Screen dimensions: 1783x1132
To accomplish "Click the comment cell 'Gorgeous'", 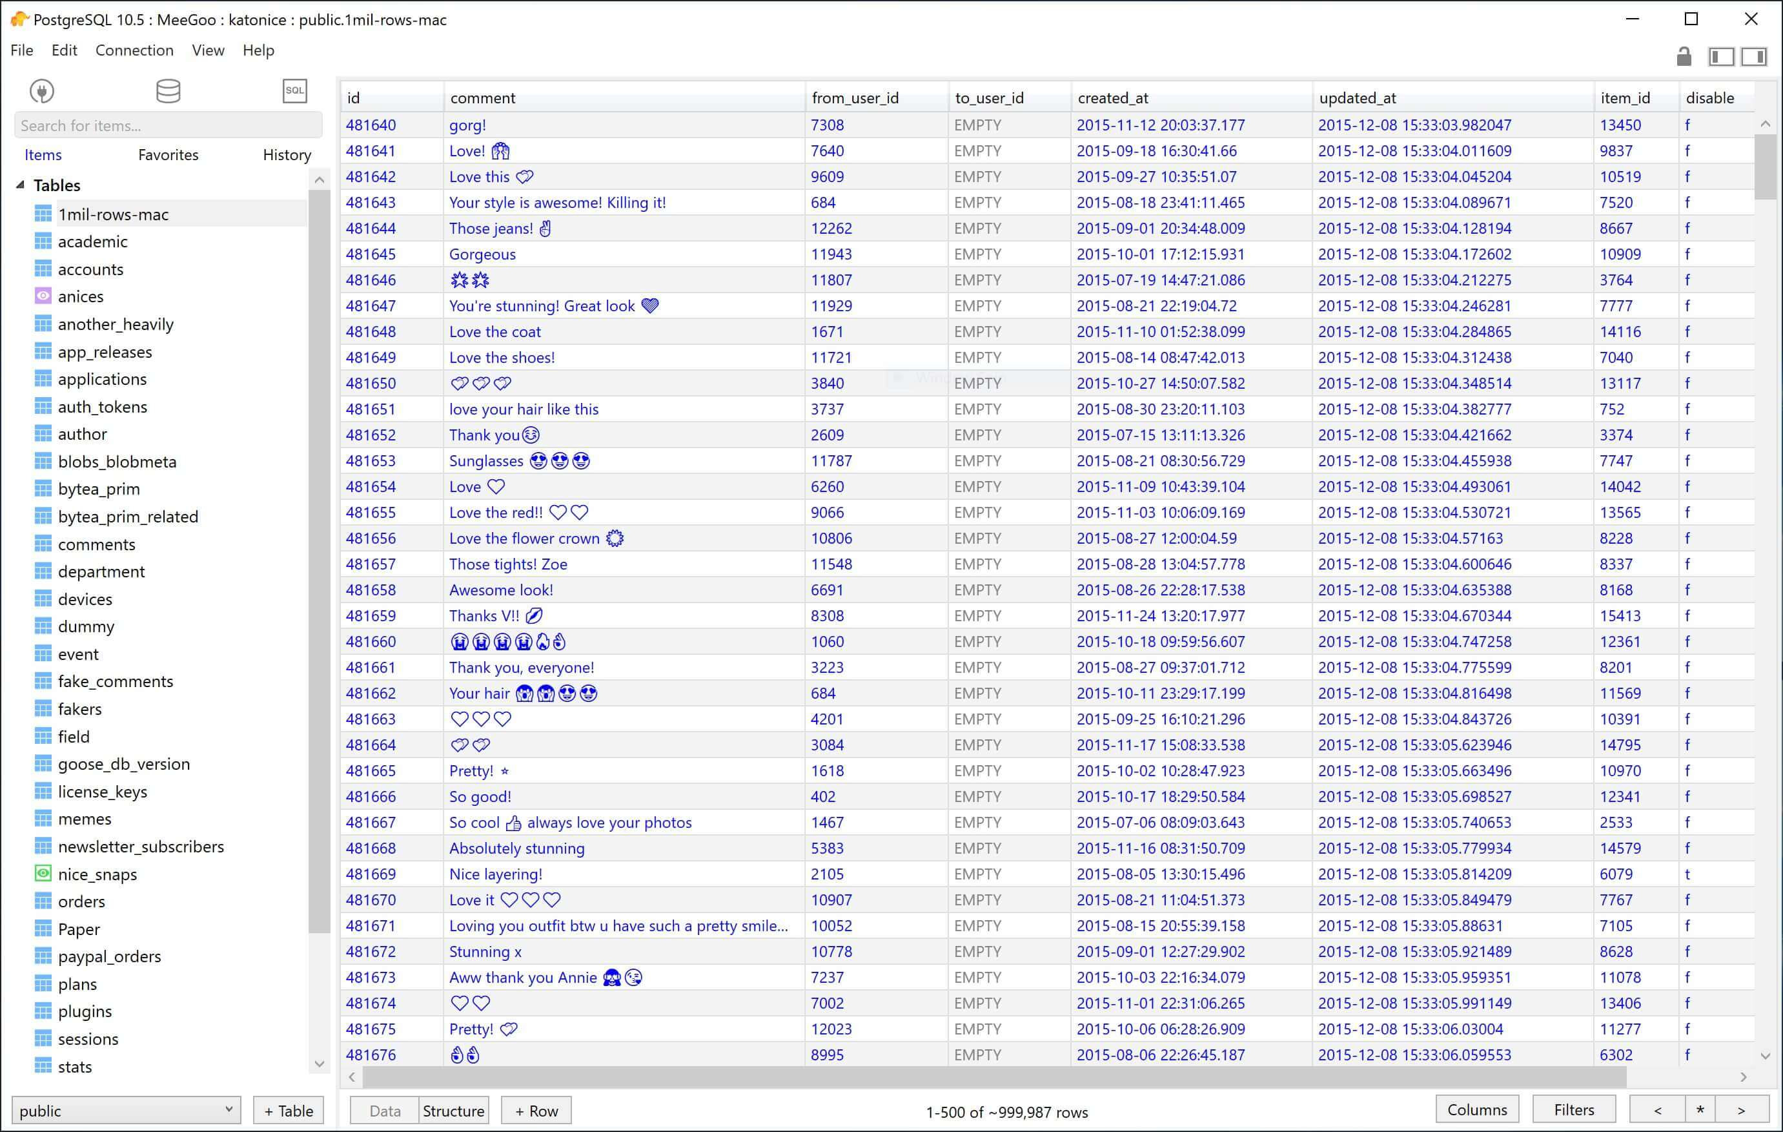I will [x=624, y=254].
